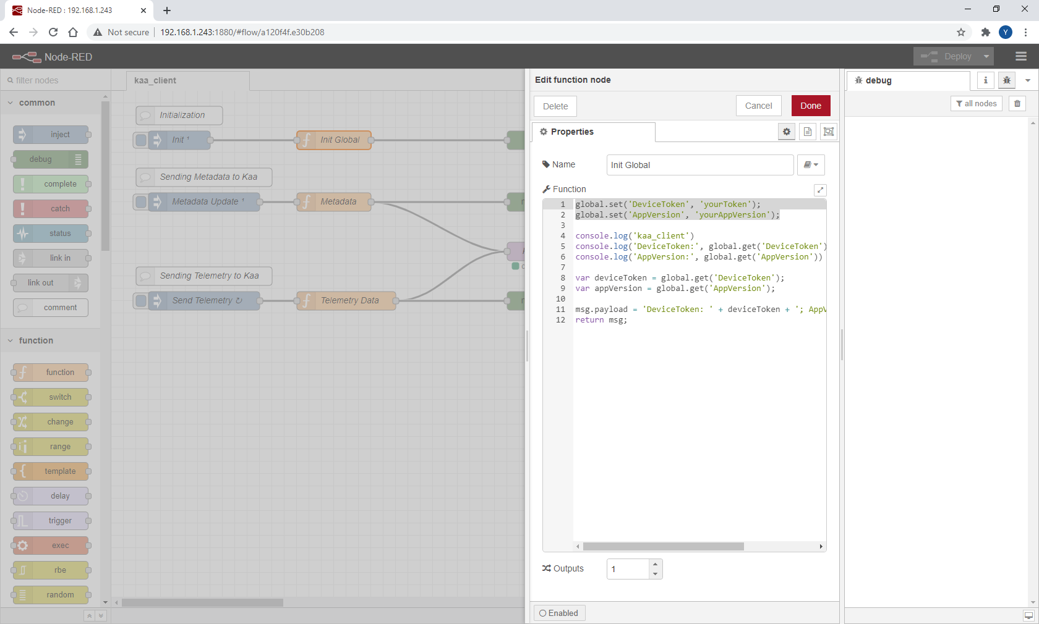Reload the browser page
Image resolution: width=1039 pixels, height=624 pixels.
(x=53, y=32)
